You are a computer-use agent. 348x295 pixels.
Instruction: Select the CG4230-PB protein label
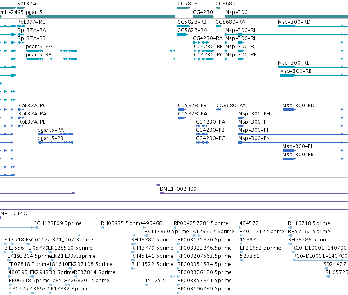tap(210, 130)
